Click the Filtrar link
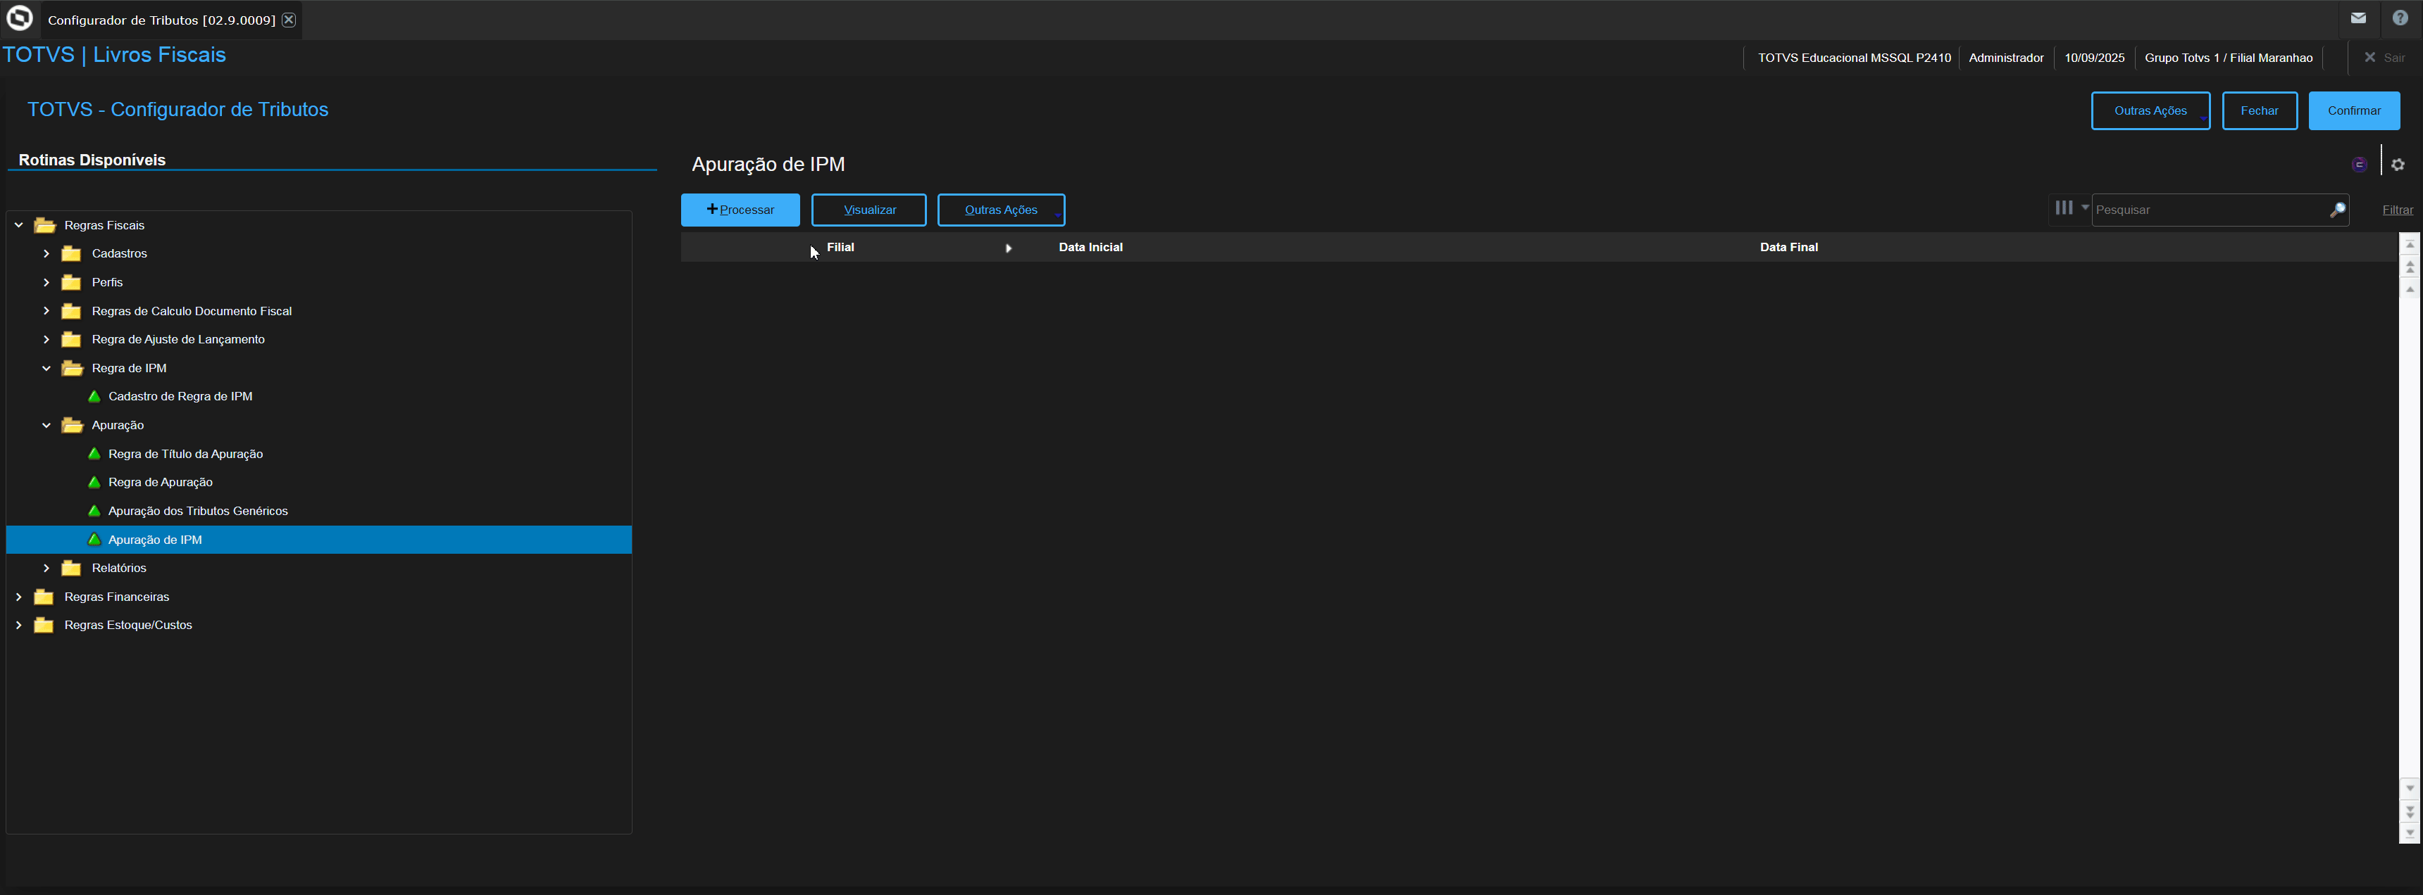2423x895 pixels. click(2397, 210)
